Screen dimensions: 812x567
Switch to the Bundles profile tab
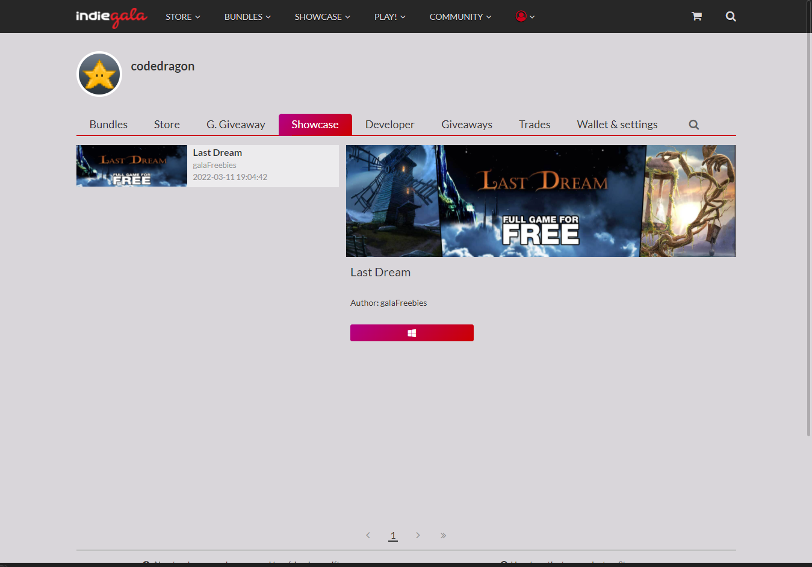(108, 125)
